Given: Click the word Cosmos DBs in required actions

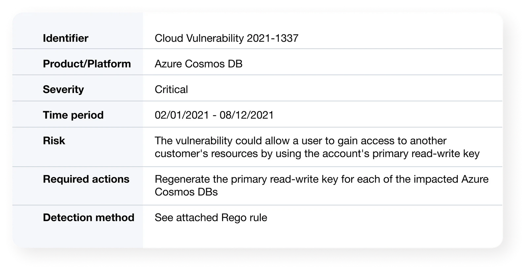Looking at the screenshot, I should point(186,192).
